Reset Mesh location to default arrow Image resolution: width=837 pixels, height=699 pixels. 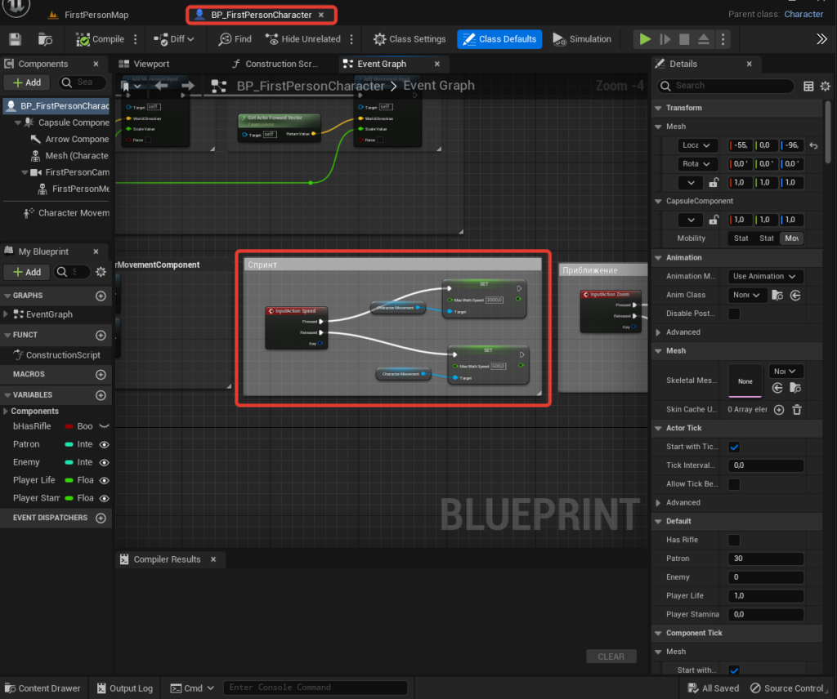(x=813, y=145)
